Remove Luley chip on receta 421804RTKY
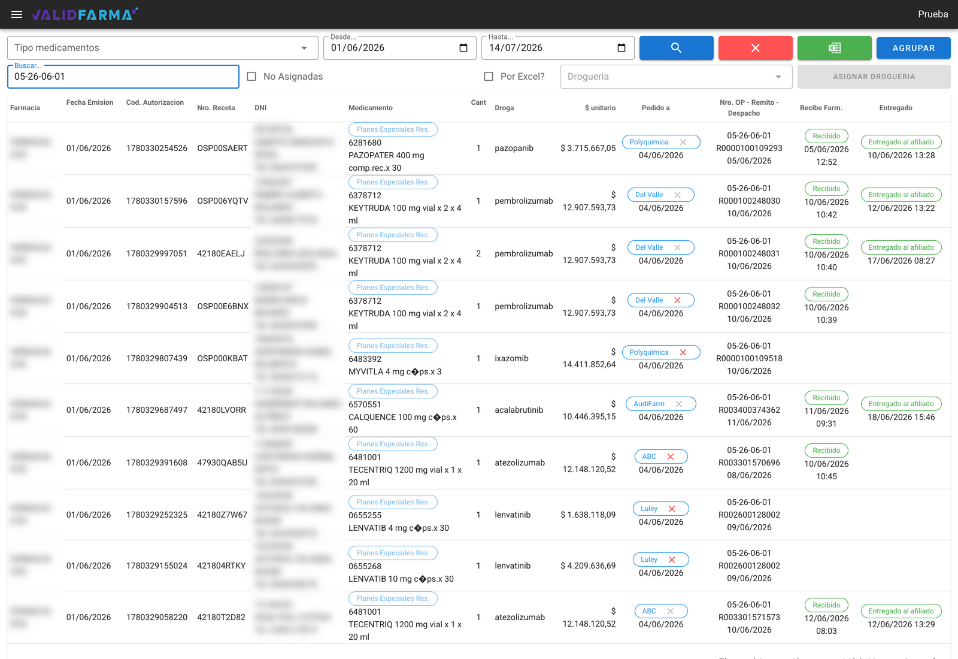Image resolution: width=958 pixels, height=659 pixels. (672, 560)
